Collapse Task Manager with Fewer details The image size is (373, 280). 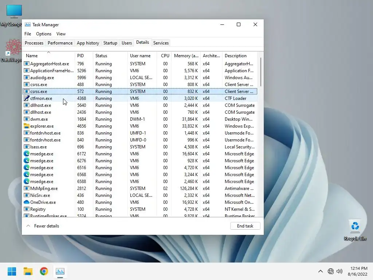coord(43,226)
